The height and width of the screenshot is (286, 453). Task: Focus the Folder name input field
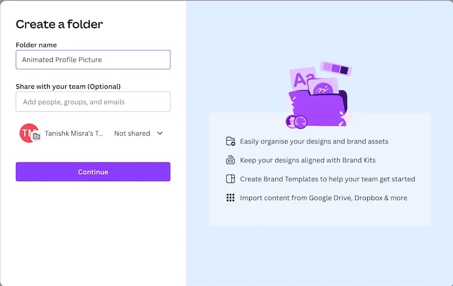click(93, 60)
